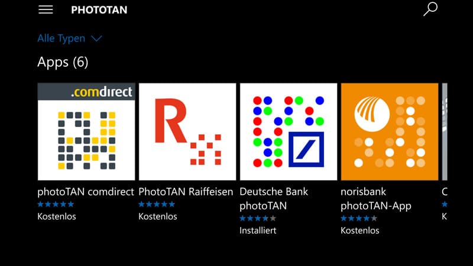Expand the Alle Typen filter dropdown
Image resolution: width=473 pixels, height=266 pixels.
[70, 38]
